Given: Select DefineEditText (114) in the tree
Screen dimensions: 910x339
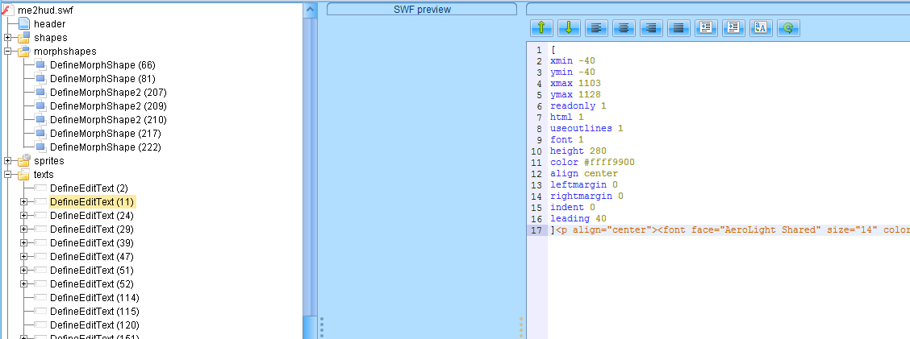Looking at the screenshot, I should click(94, 298).
